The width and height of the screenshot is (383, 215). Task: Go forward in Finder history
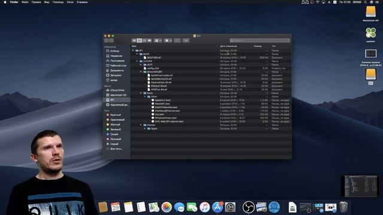pyautogui.click(x=111, y=41)
